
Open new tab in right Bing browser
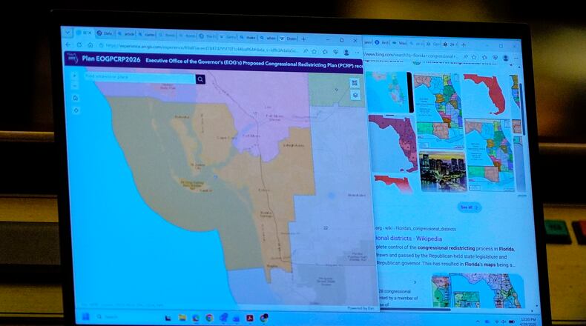tap(464, 44)
